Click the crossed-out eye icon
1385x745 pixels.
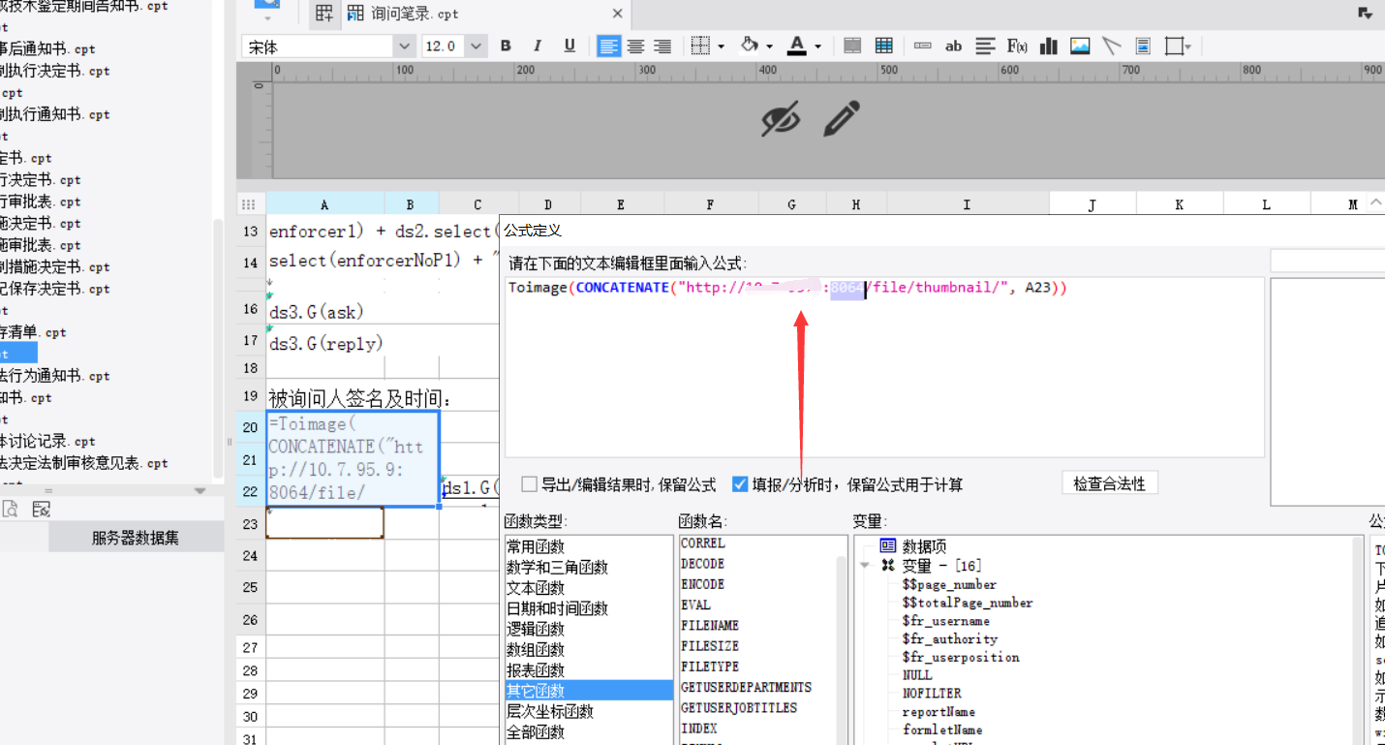tap(781, 119)
